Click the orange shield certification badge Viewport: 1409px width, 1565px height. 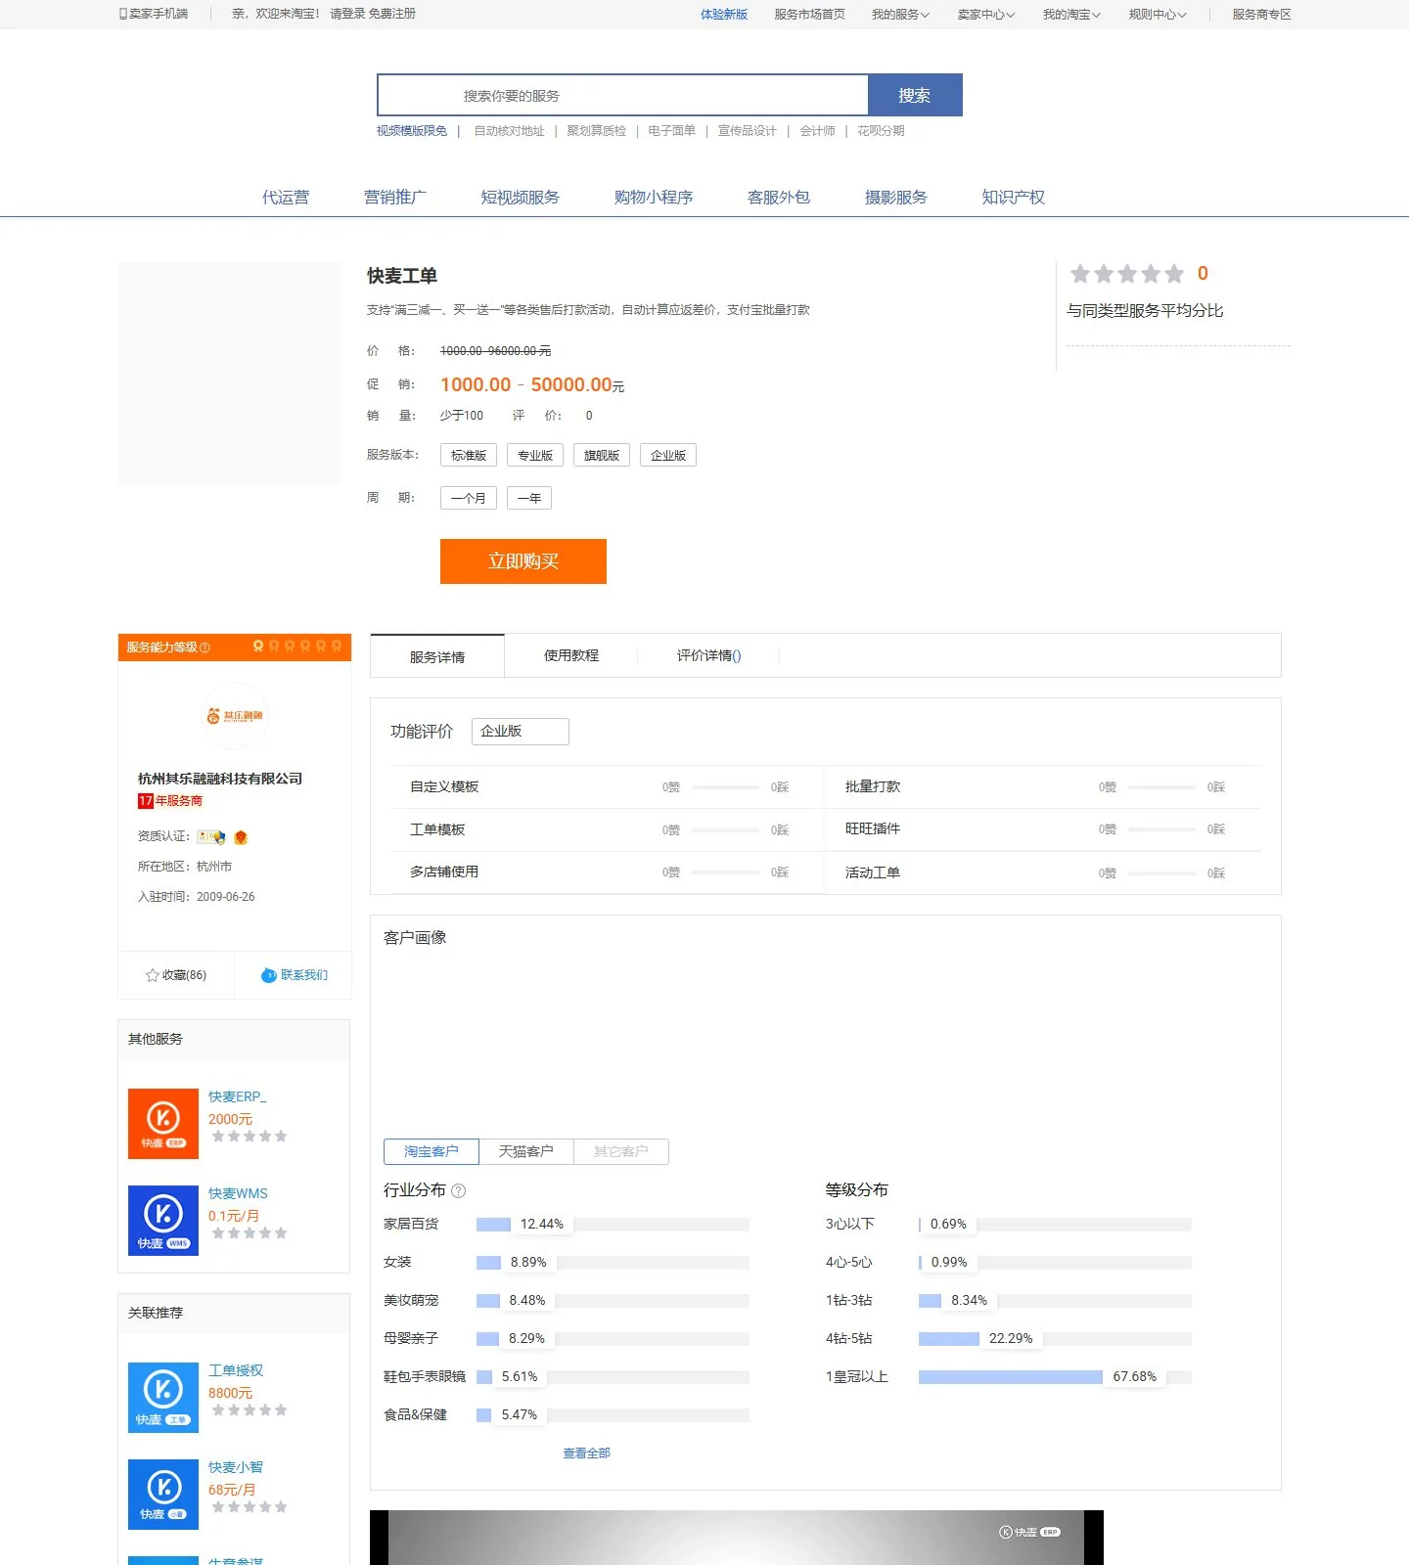click(x=241, y=837)
